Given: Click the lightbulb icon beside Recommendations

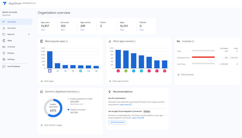Looking at the screenshot, I should [110, 92].
